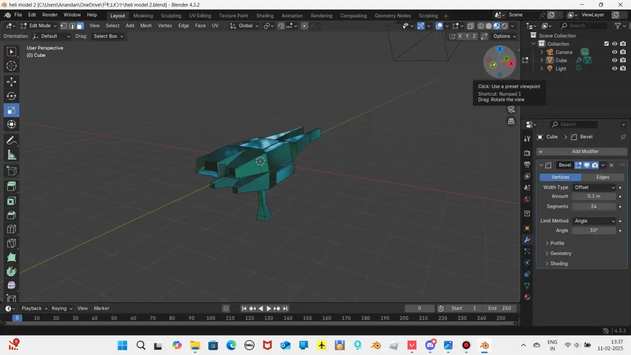The width and height of the screenshot is (631, 355).
Task: Select the Measure tool
Action: click(x=11, y=155)
